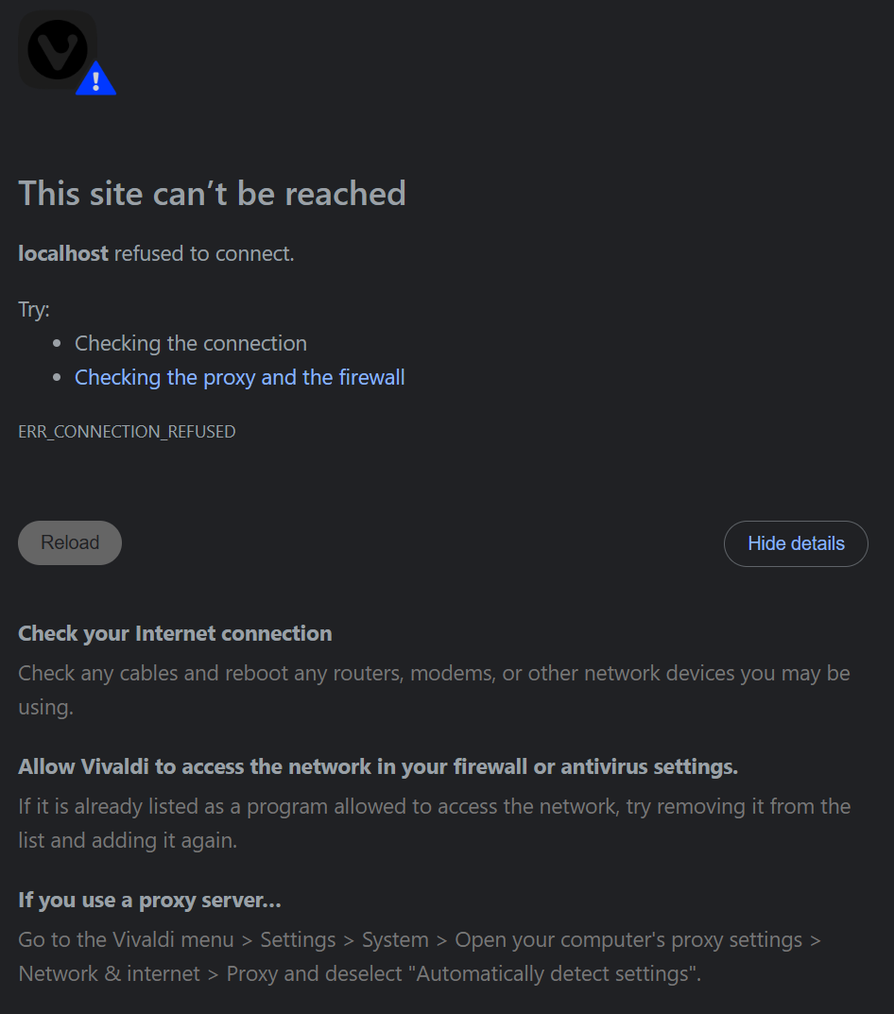Click the 'Check your Internet connection' heading
Screen dimensions: 894x1014
[175, 633]
